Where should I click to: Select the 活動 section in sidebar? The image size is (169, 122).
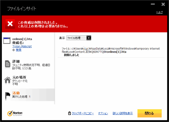tap(28, 95)
